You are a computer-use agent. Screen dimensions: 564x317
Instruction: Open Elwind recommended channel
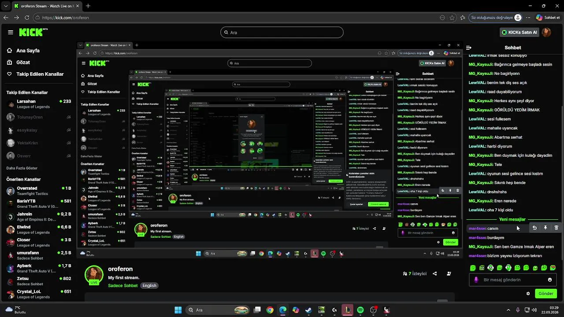click(39, 229)
